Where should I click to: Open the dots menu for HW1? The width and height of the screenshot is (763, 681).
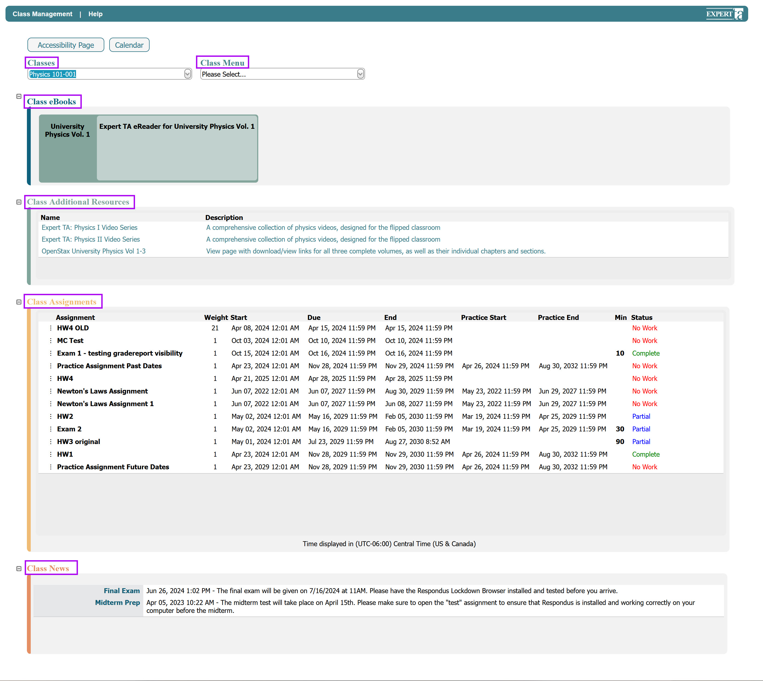coord(51,454)
